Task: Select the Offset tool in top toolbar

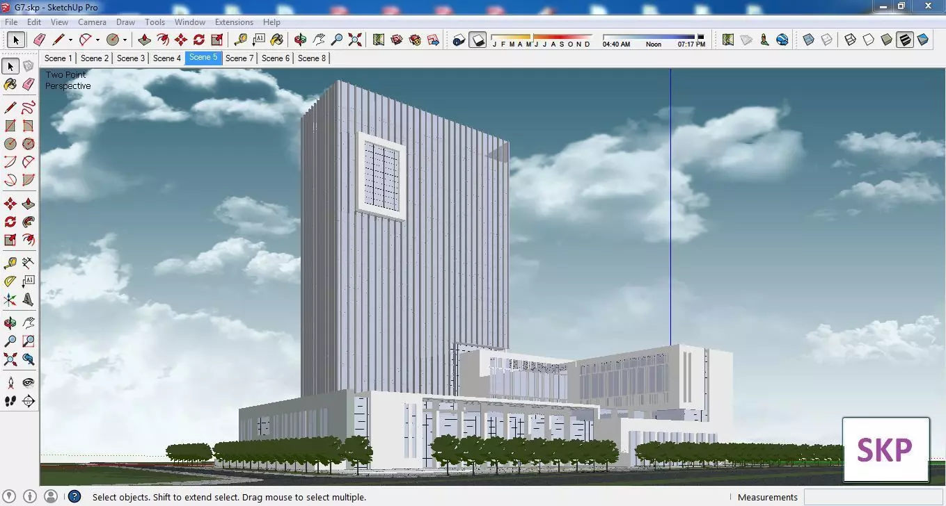Action: [163, 40]
